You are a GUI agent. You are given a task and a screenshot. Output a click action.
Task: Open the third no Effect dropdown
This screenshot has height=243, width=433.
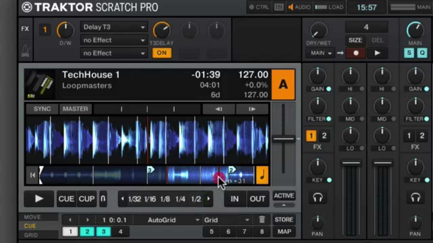[x=114, y=53]
